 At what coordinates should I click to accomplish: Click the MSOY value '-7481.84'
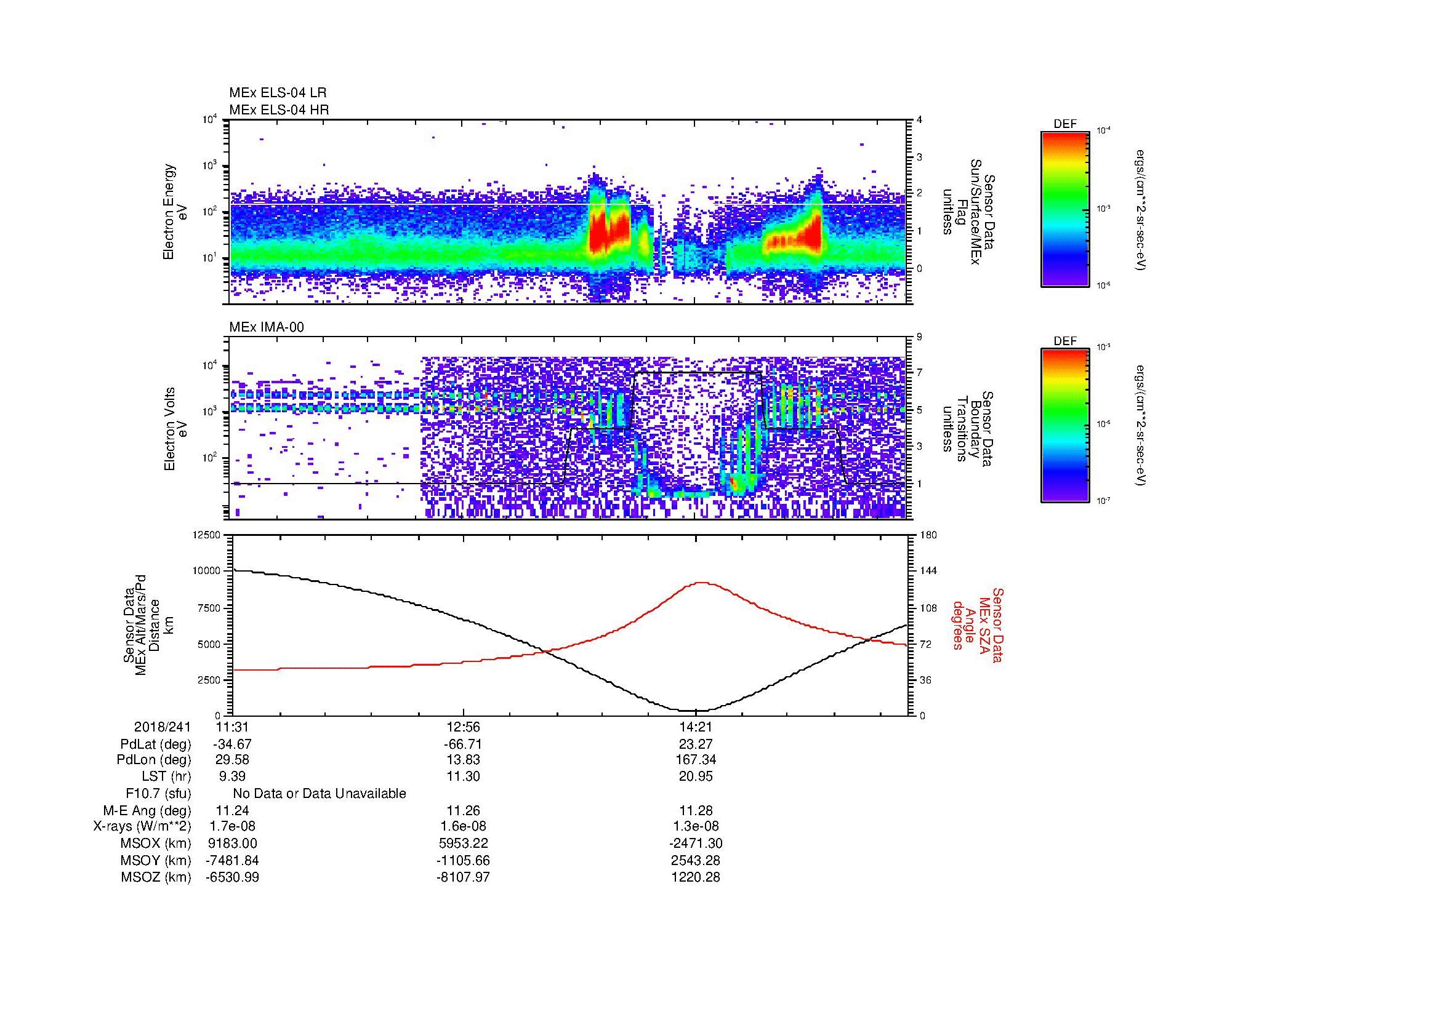tap(232, 860)
